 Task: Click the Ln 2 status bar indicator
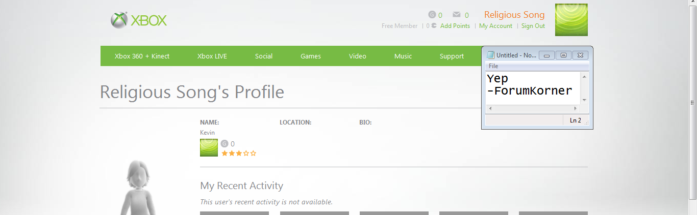click(x=575, y=120)
